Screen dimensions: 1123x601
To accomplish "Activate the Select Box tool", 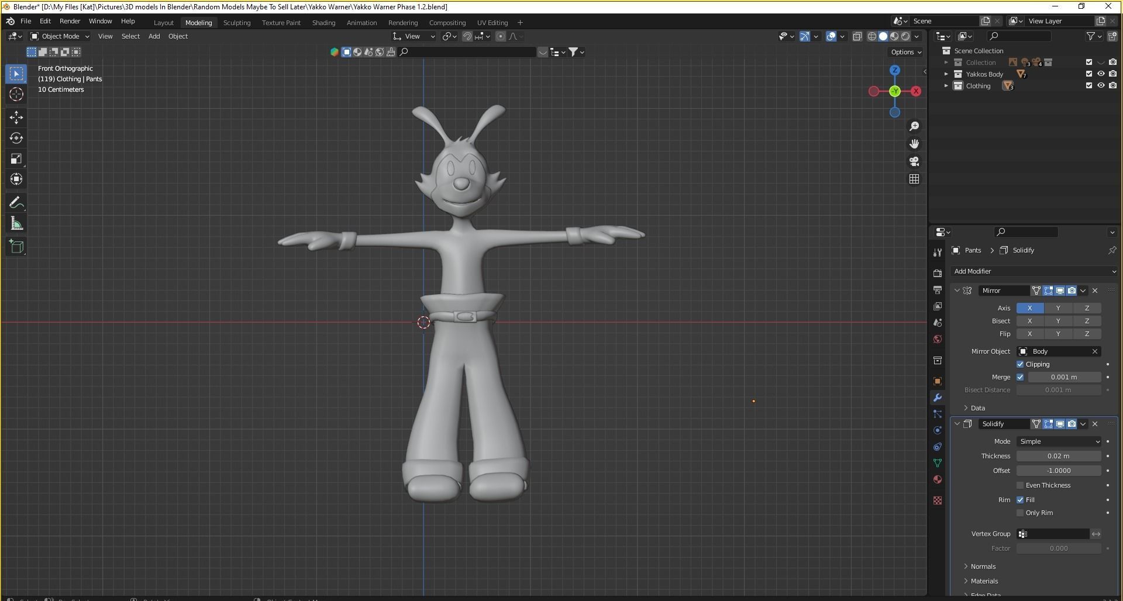I will click(x=16, y=74).
